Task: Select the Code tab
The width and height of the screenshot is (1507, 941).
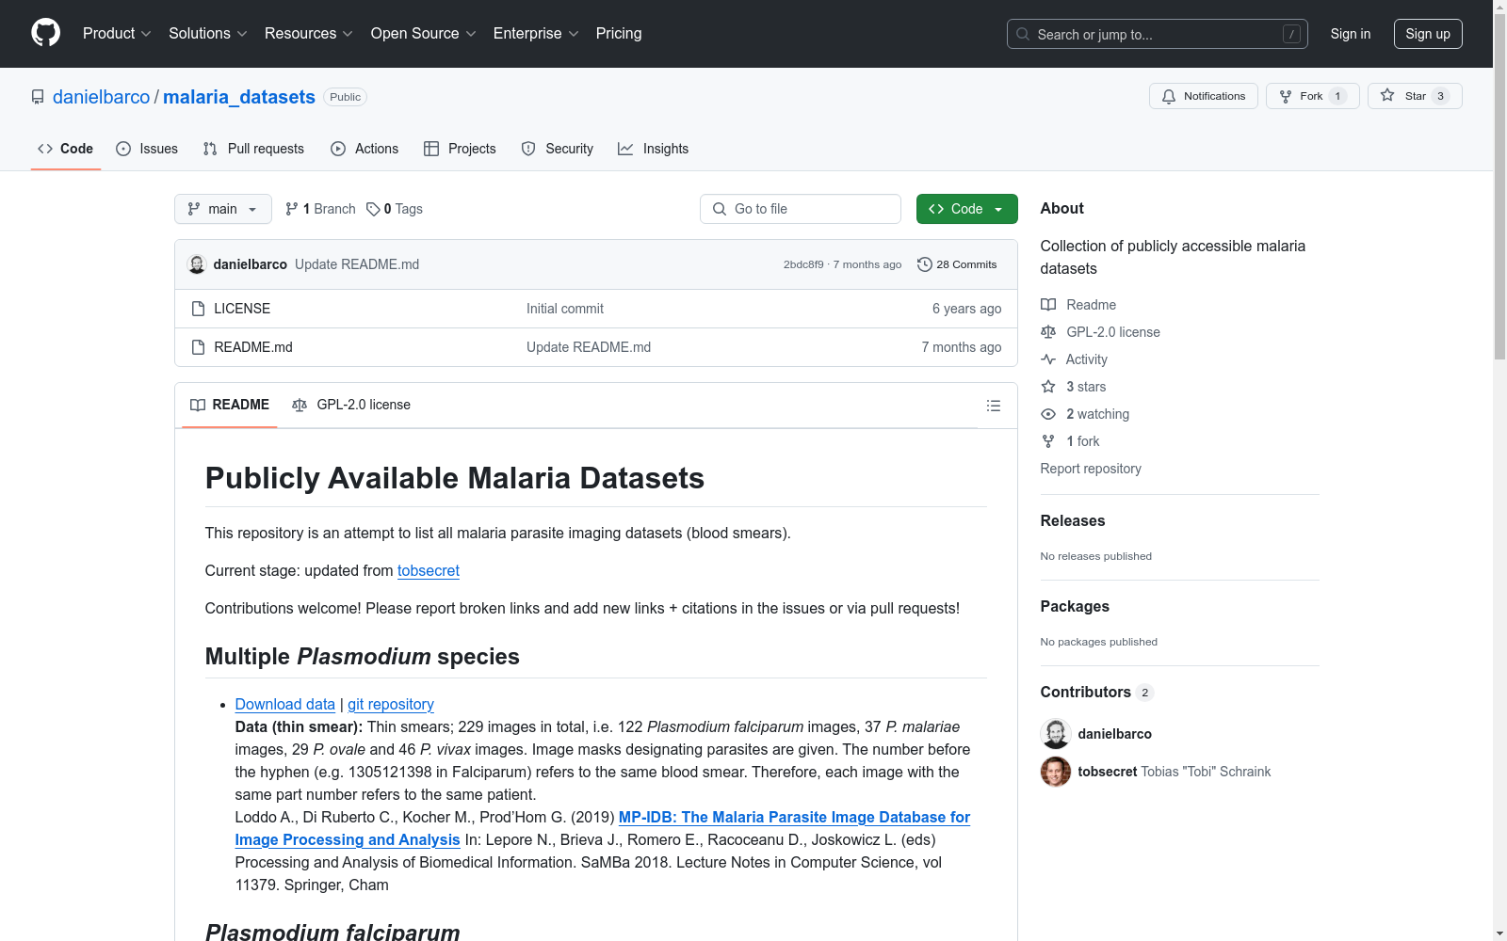Action: click(x=66, y=149)
